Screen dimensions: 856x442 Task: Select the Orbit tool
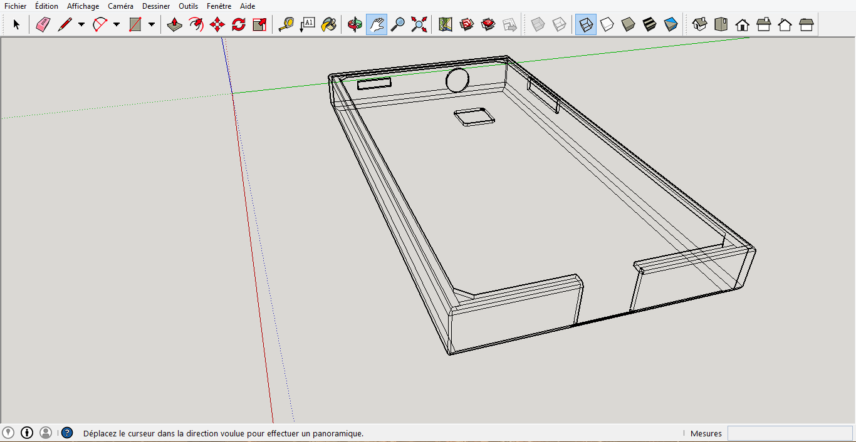click(355, 25)
